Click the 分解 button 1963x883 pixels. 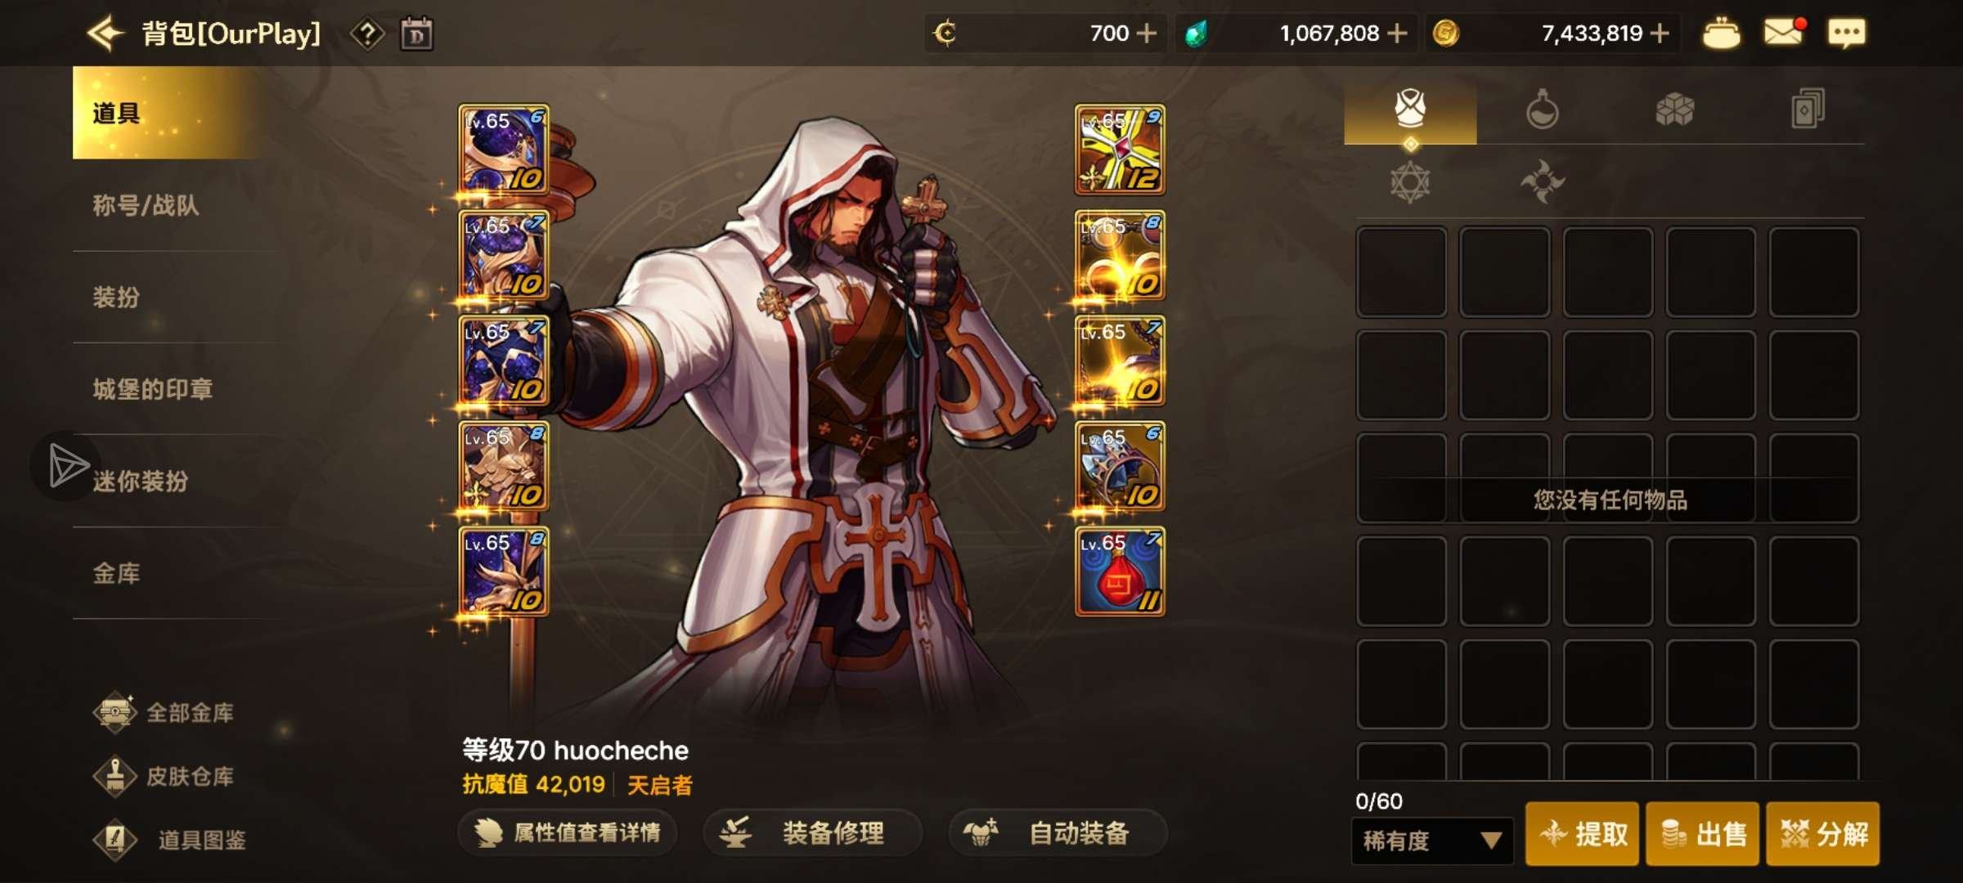(x=1823, y=834)
